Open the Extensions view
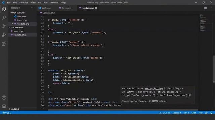 click(4, 44)
